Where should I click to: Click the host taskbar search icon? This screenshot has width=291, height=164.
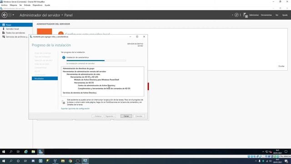pyautogui.click(x=11, y=161)
